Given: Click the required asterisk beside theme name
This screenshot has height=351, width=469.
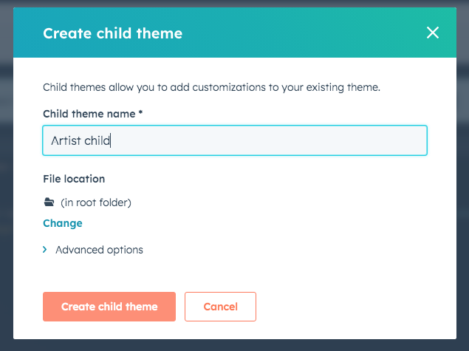Looking at the screenshot, I should (x=140, y=112).
